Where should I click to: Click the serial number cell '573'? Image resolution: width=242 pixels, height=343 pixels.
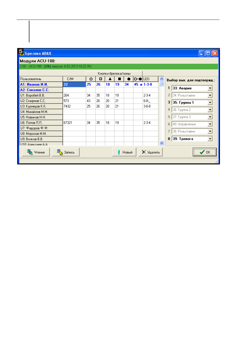click(74, 101)
